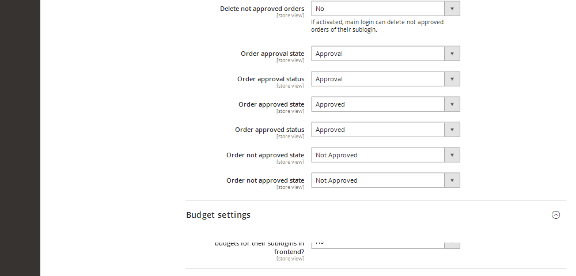Open the partially hidden budgets for sublogins dropdown
The width and height of the screenshot is (576, 276).
(x=385, y=244)
